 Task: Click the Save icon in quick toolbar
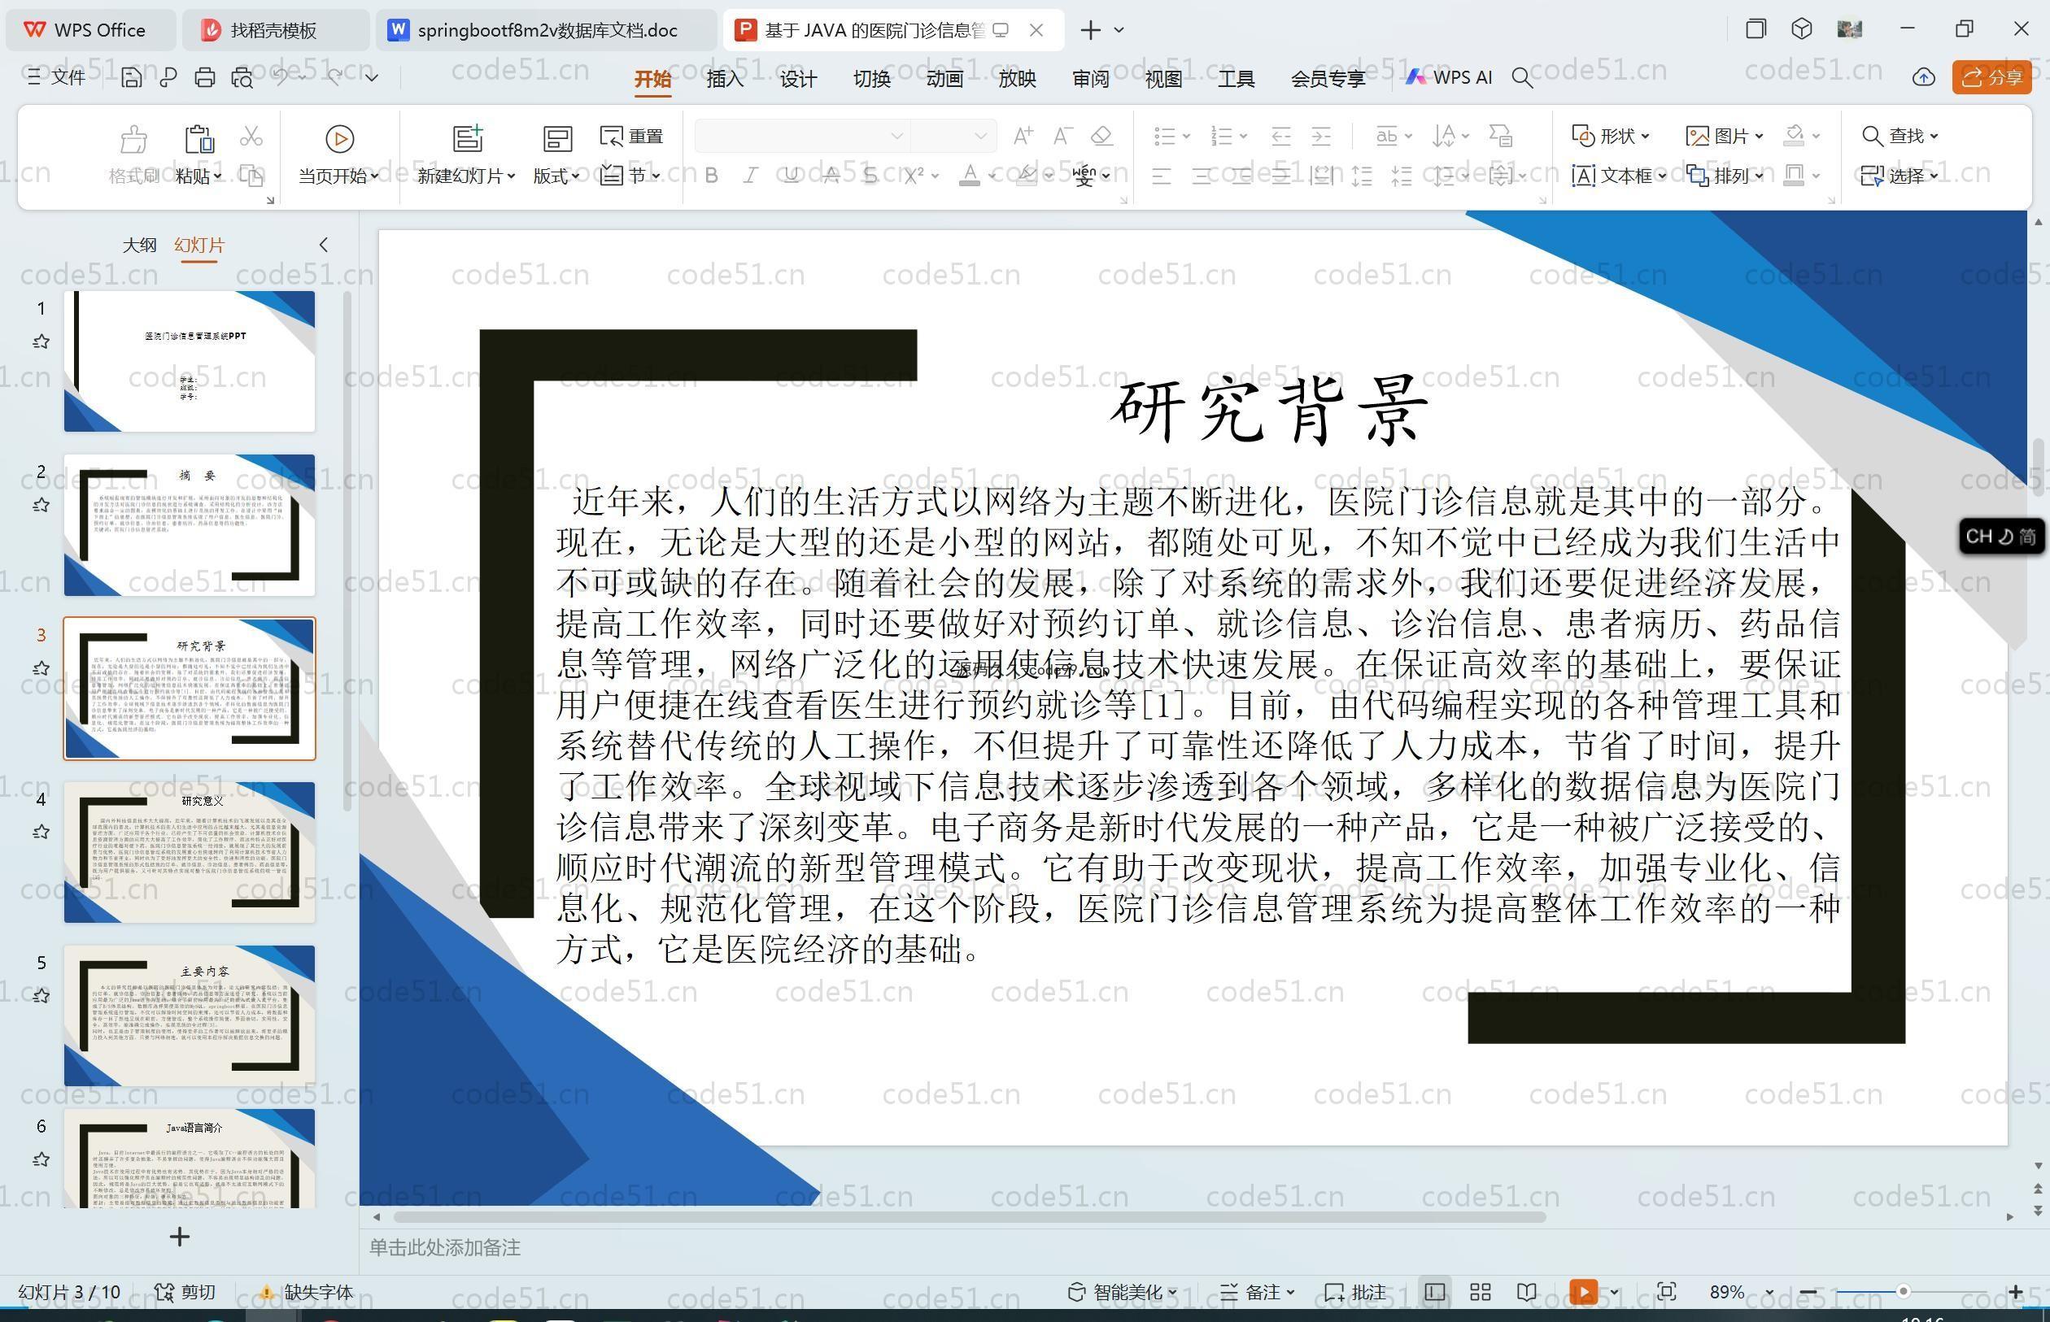click(x=132, y=78)
